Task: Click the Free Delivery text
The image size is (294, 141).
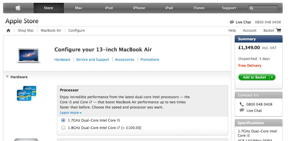Action: pyautogui.click(x=250, y=66)
